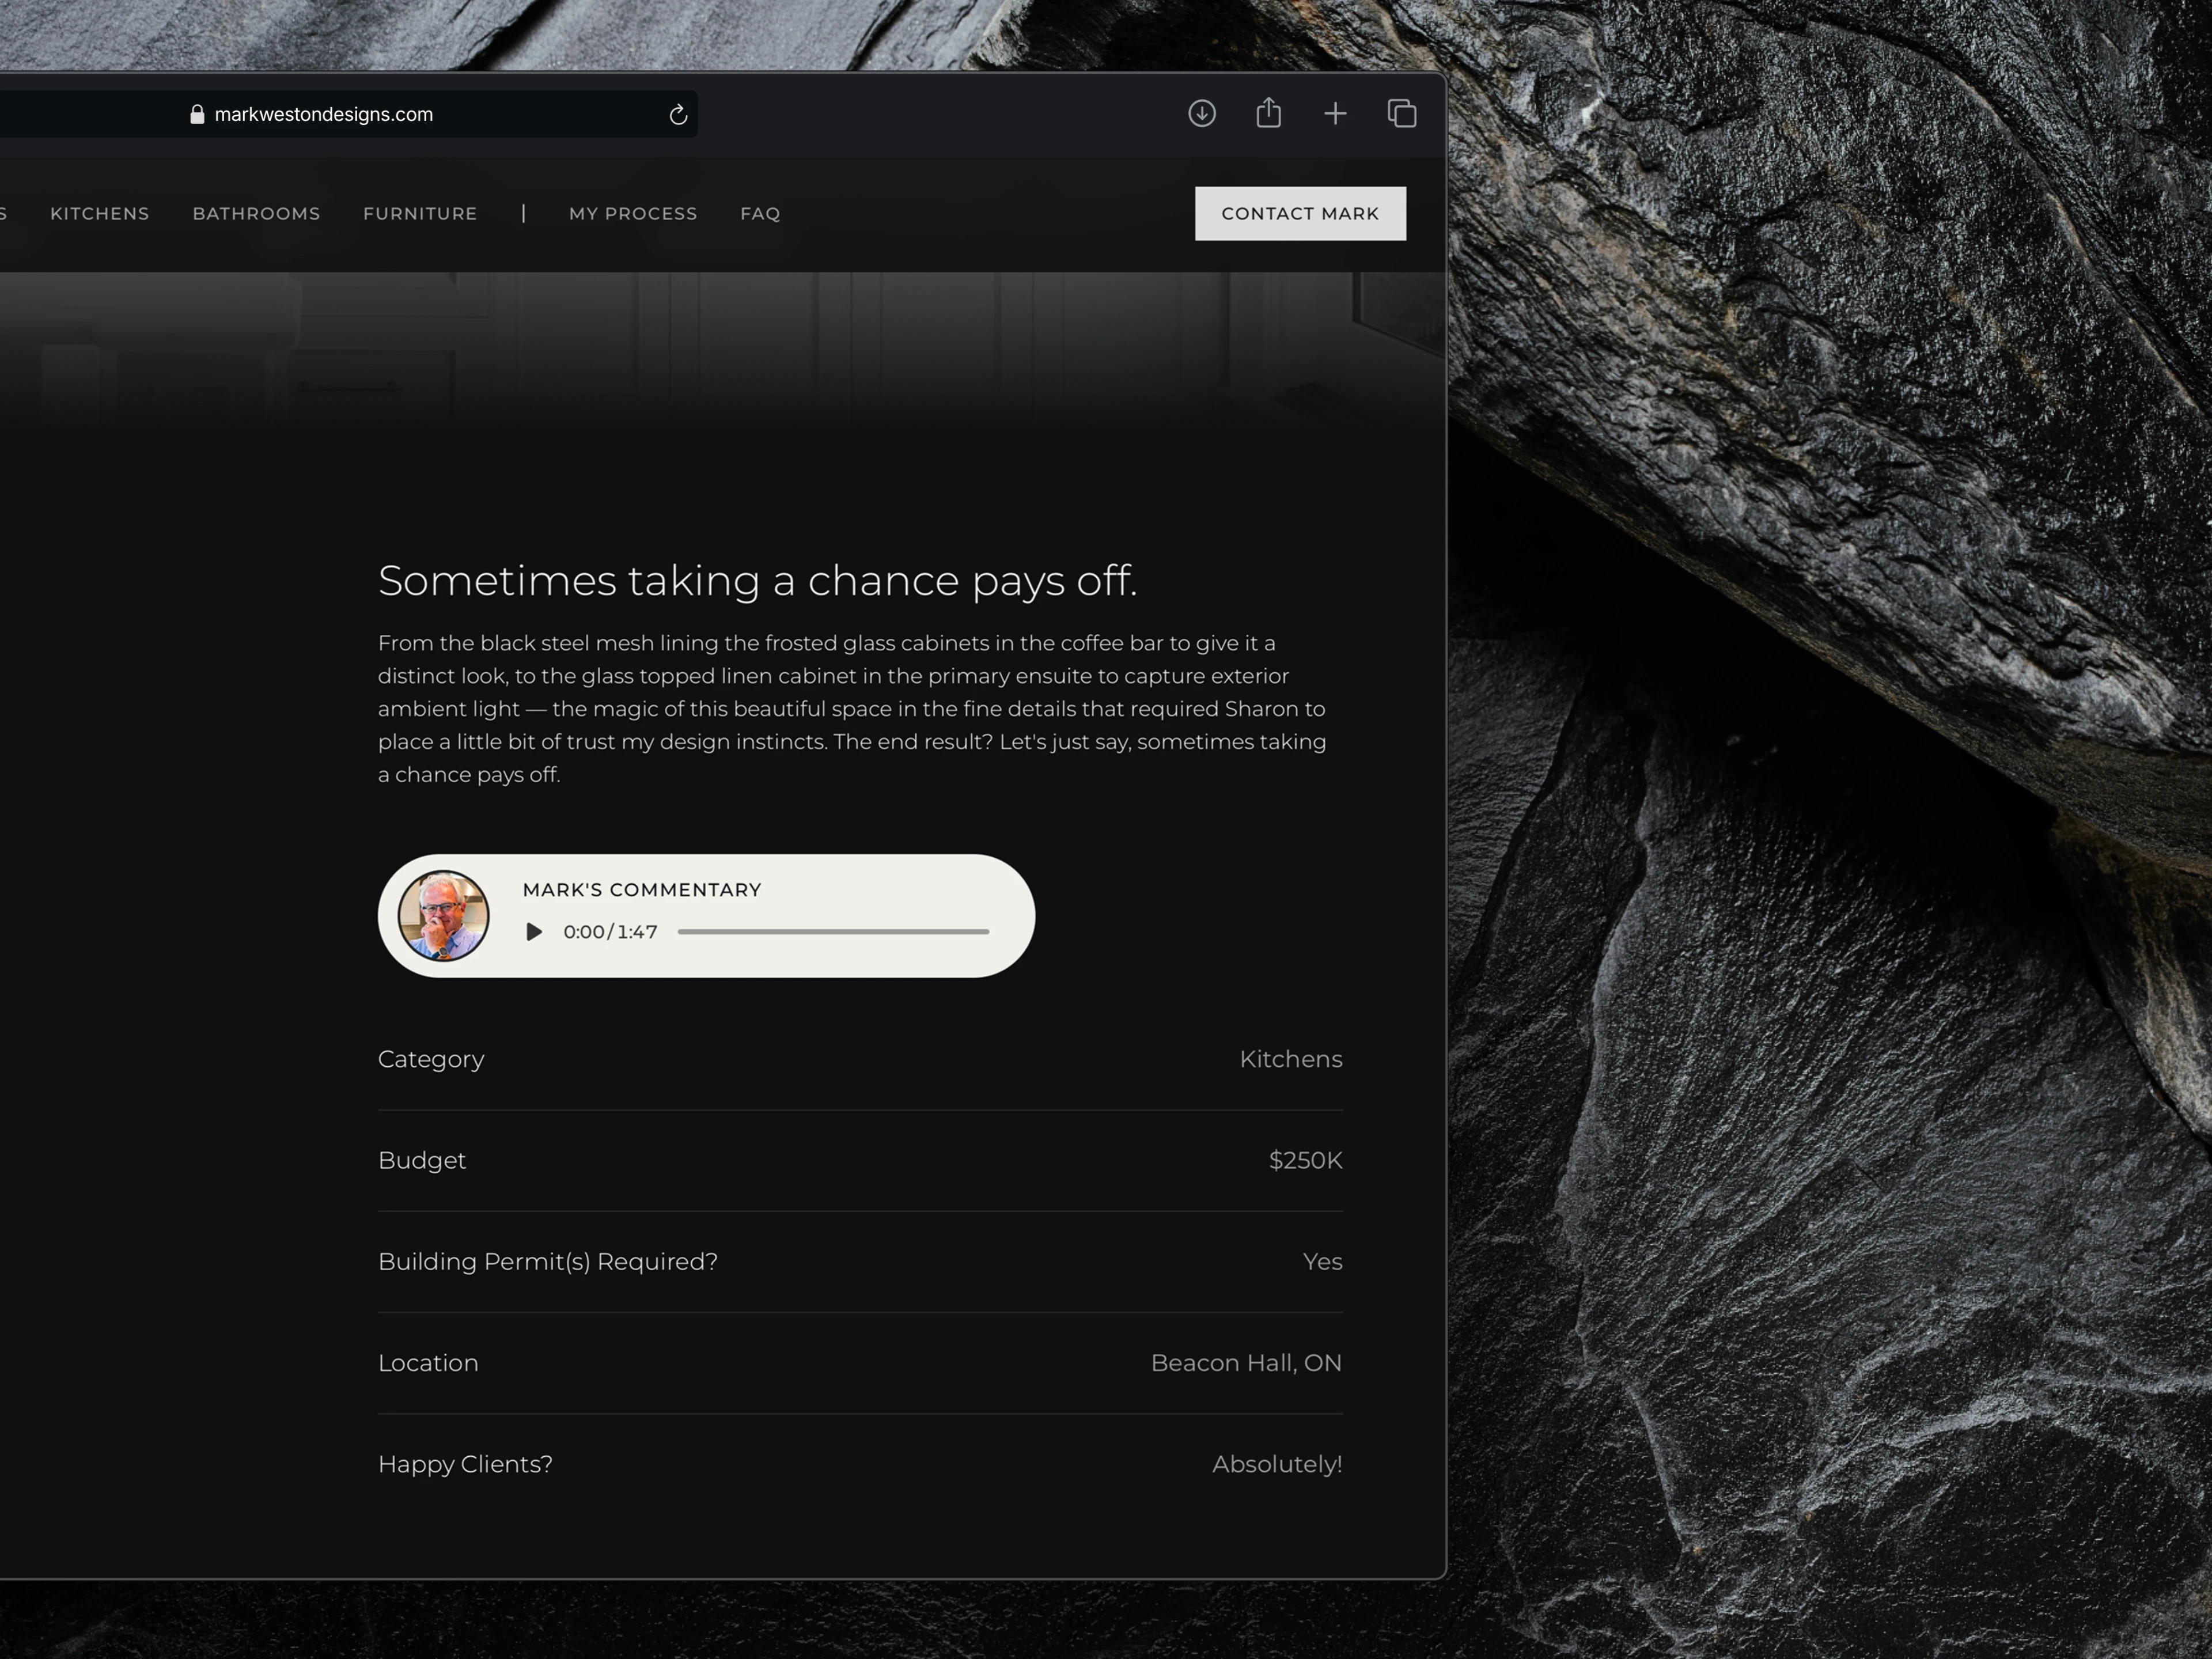
Task: Reload the page with refresh icon
Action: (678, 114)
